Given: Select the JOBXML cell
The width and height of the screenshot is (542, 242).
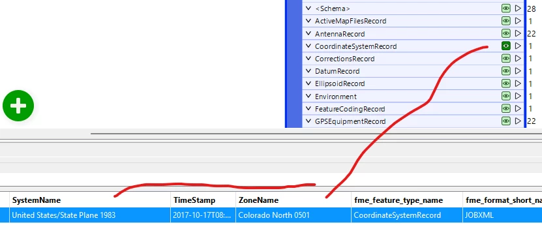Looking at the screenshot, I should click(502, 215).
